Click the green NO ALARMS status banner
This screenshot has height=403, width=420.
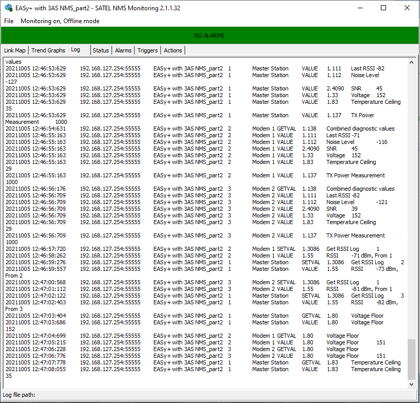point(209,35)
